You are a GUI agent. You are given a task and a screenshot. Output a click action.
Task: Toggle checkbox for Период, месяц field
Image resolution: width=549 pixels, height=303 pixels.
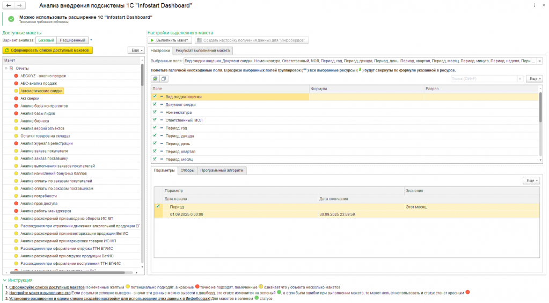(x=155, y=159)
